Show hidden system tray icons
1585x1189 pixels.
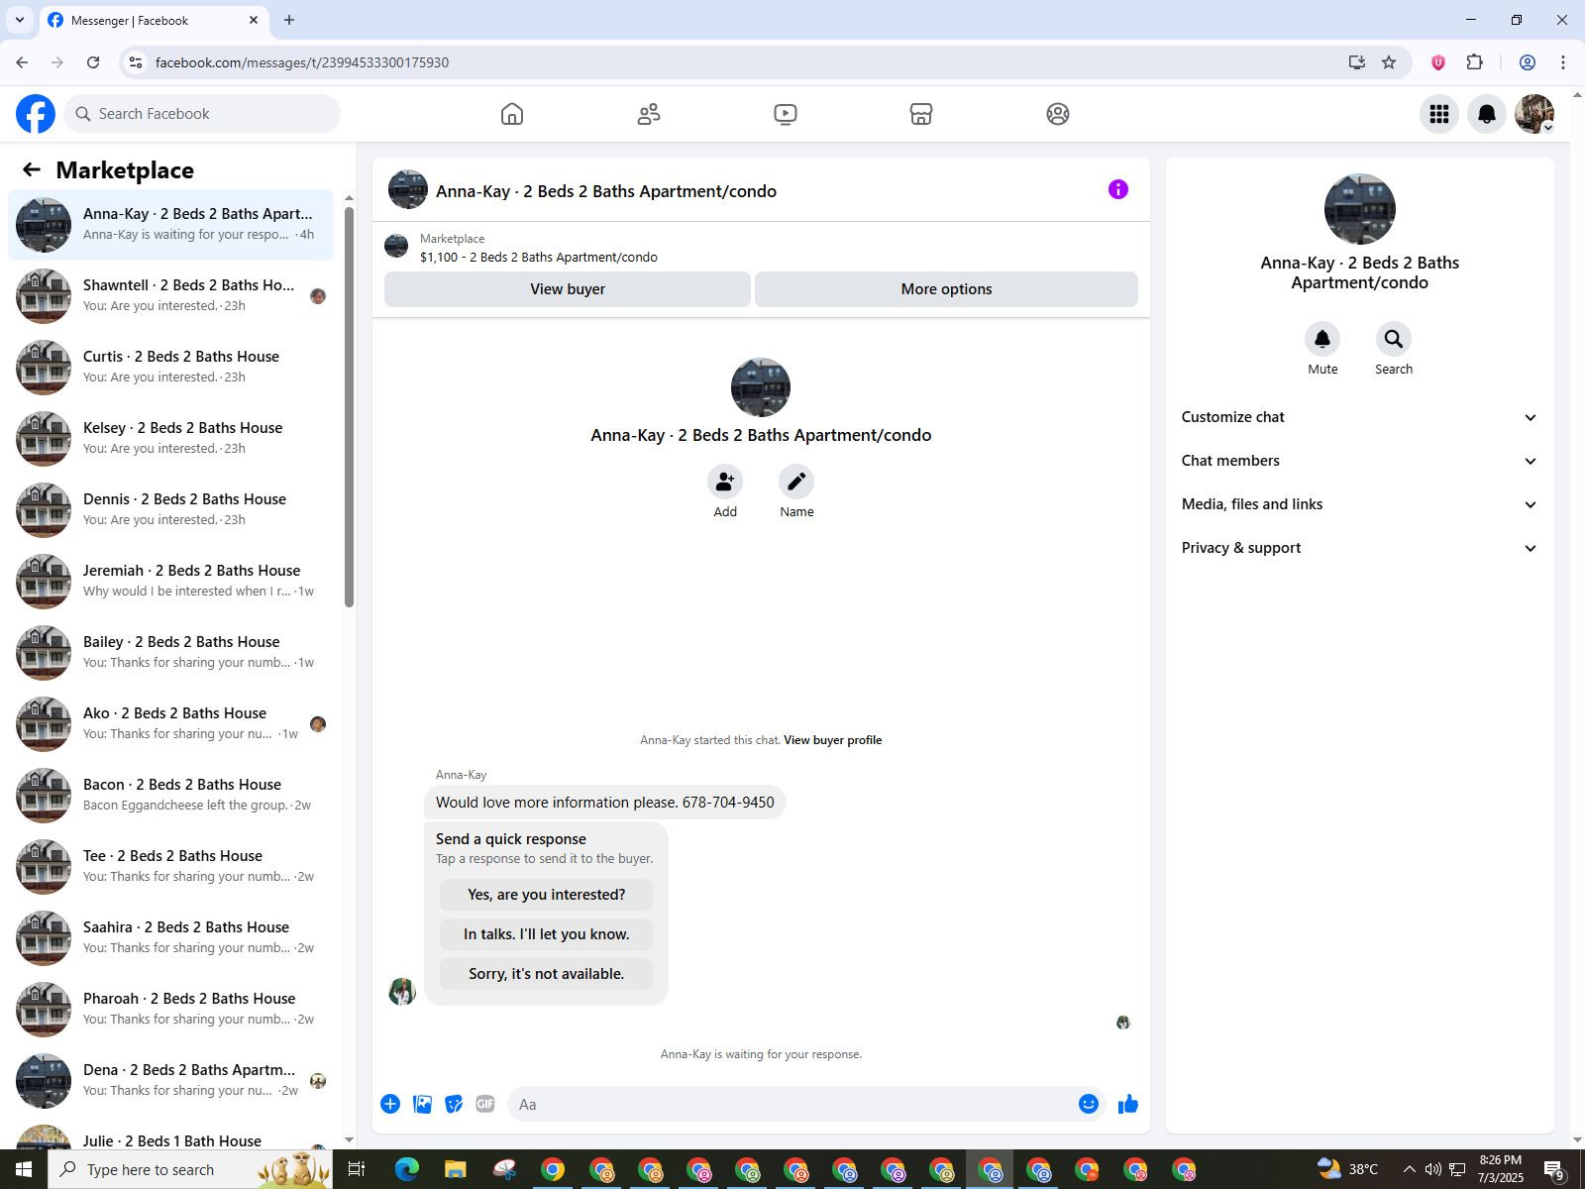(1410, 1169)
